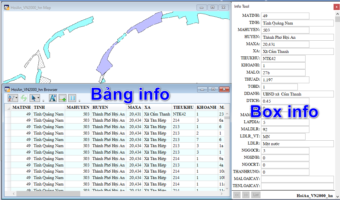
Task: Click the LDLR_VT field with MN
Action: [x=283, y=136]
